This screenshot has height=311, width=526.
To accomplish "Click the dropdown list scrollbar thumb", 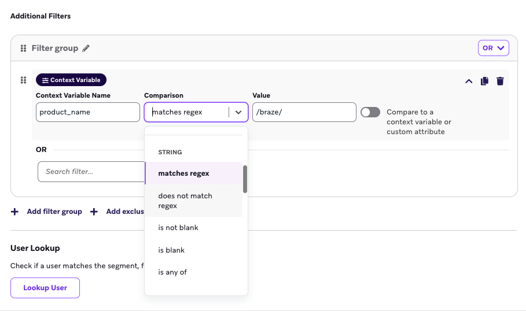I will coord(245,179).
